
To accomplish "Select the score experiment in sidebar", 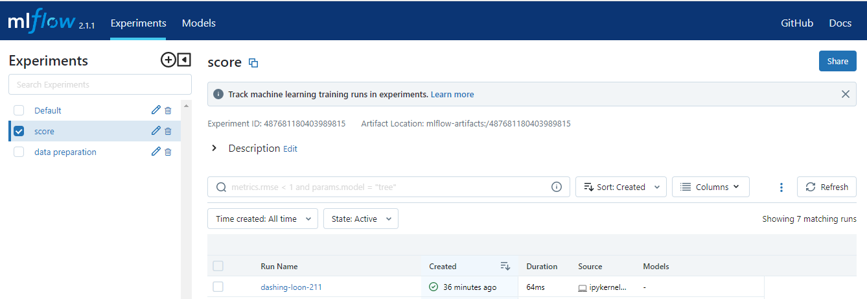I will point(44,131).
